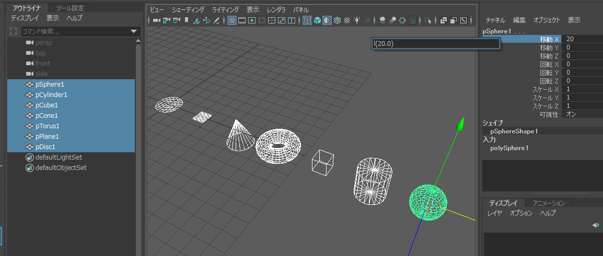Open channel box オブジェクト menu
Image resolution: width=603 pixels, height=256 pixels.
[x=547, y=20]
